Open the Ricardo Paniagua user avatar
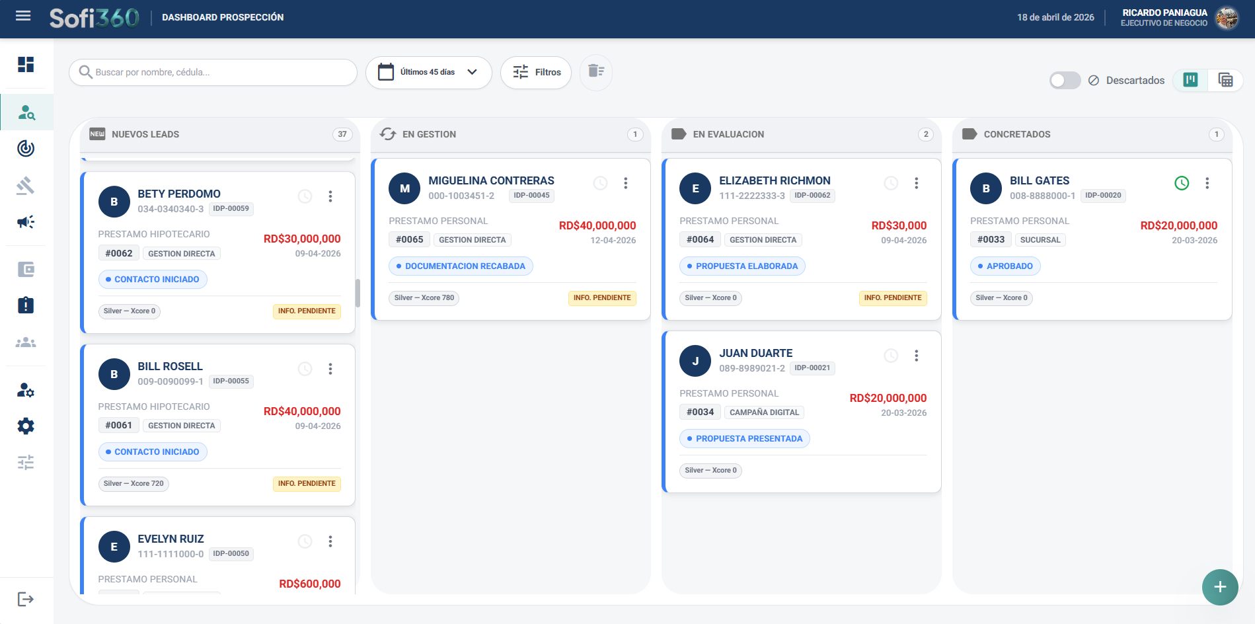The image size is (1255, 624). 1227,18
